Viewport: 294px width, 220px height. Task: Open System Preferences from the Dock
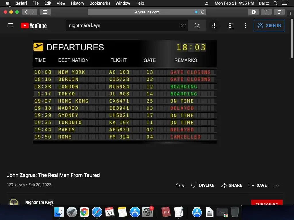(148, 212)
